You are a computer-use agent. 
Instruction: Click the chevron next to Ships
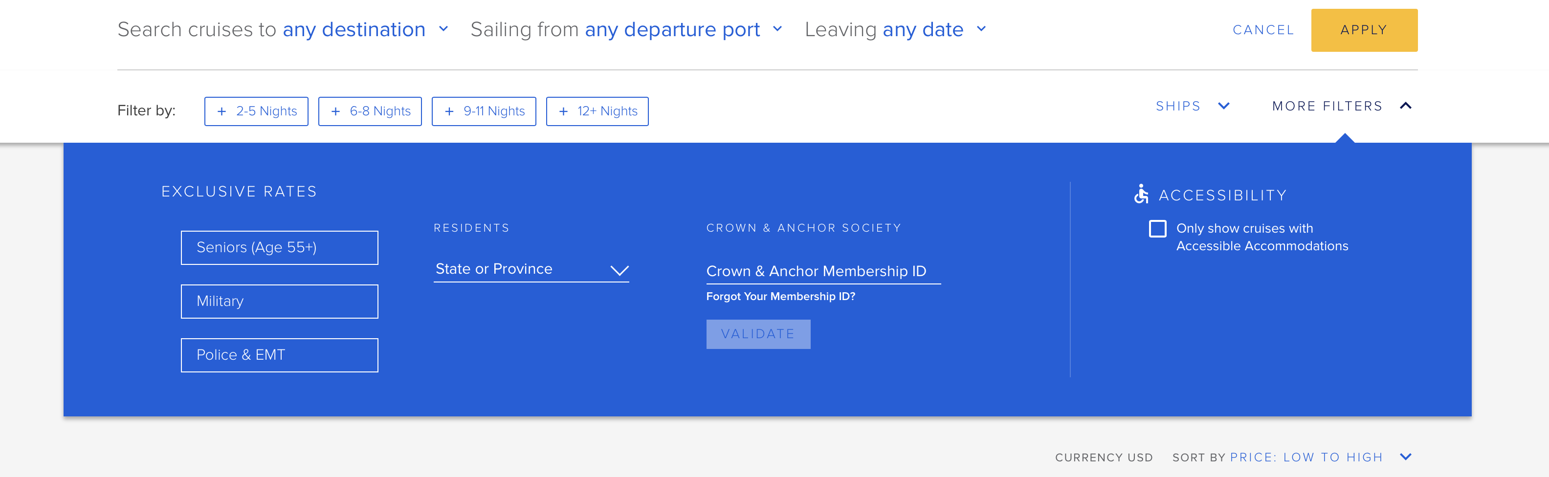pos(1224,106)
